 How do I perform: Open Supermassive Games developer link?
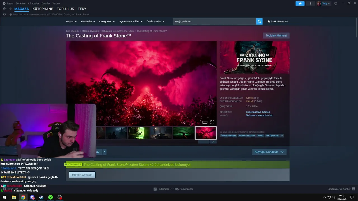pos(258,112)
